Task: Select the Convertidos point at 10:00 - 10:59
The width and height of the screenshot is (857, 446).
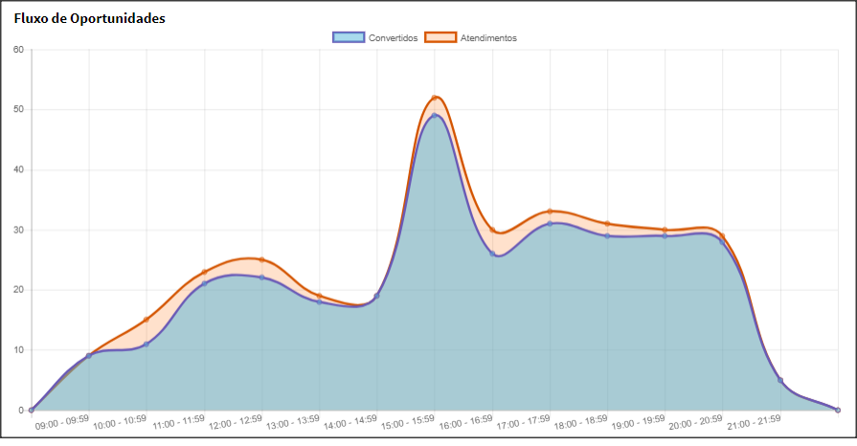Action: [147, 344]
